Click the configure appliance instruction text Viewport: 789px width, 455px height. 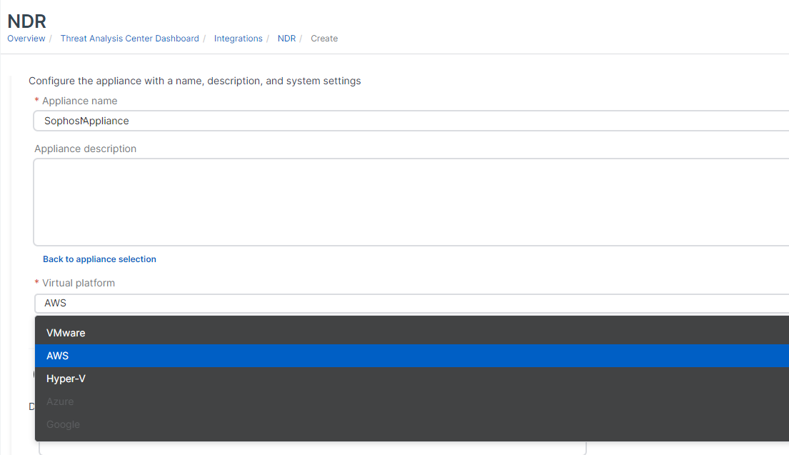(194, 81)
